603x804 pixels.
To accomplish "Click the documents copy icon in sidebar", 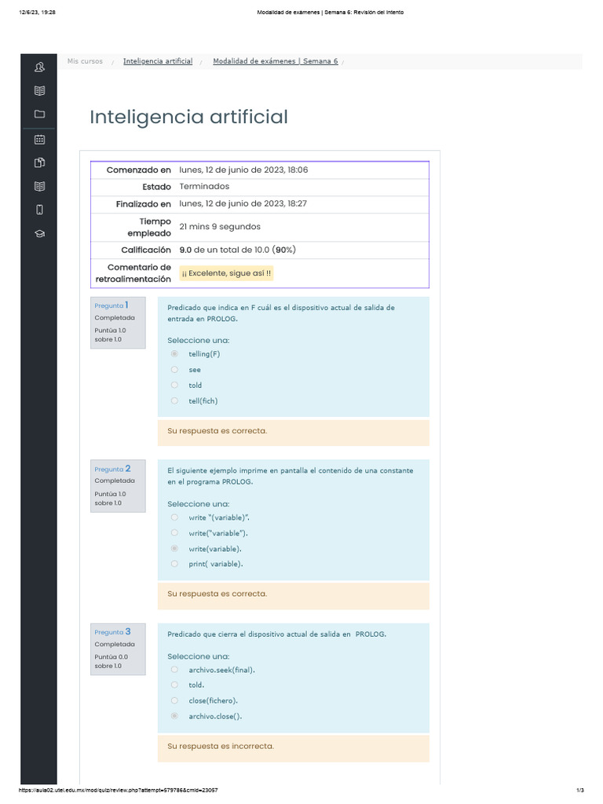I will click(39, 163).
